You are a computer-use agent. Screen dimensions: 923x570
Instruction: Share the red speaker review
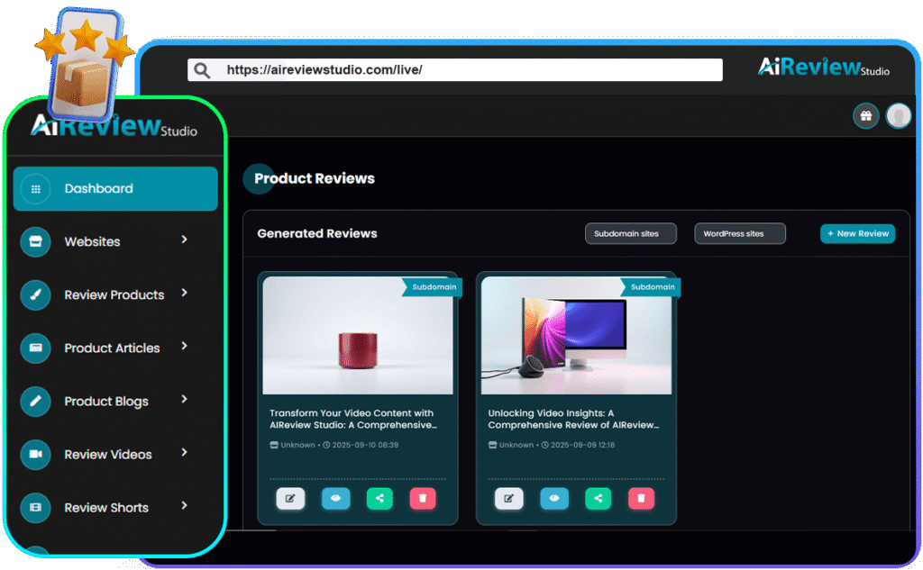click(x=379, y=498)
